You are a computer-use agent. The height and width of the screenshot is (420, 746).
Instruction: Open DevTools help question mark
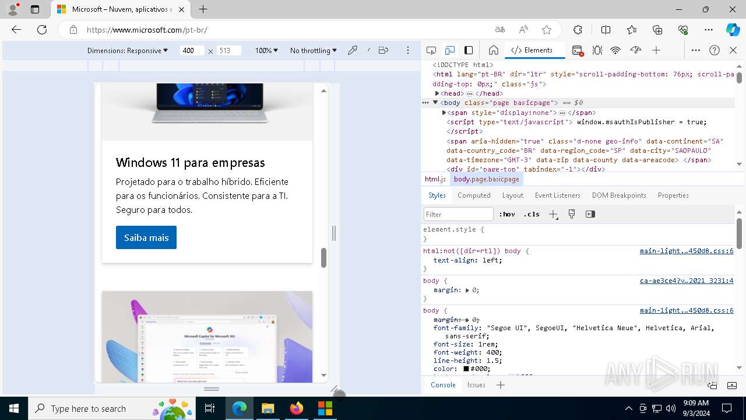tap(715, 50)
